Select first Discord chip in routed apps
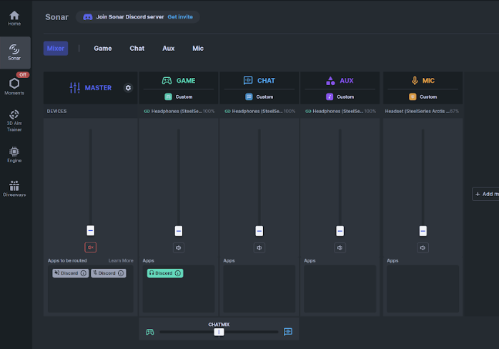Image resolution: width=499 pixels, height=349 pixels. pyautogui.click(x=70, y=273)
